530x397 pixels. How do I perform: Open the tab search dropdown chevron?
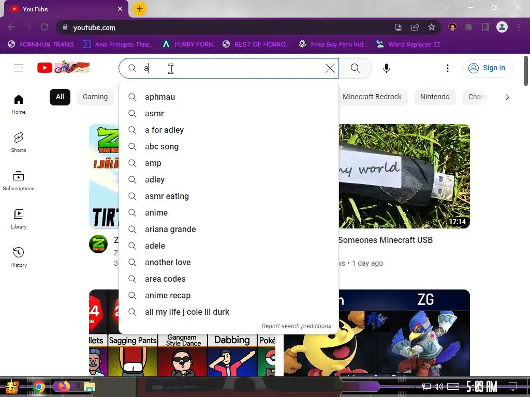pos(447,7)
